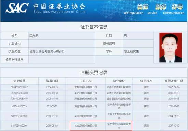Click the 执业岗位 label in basic info
Image resolution: width=188 pixels, height=131 pixels.
click(14, 51)
